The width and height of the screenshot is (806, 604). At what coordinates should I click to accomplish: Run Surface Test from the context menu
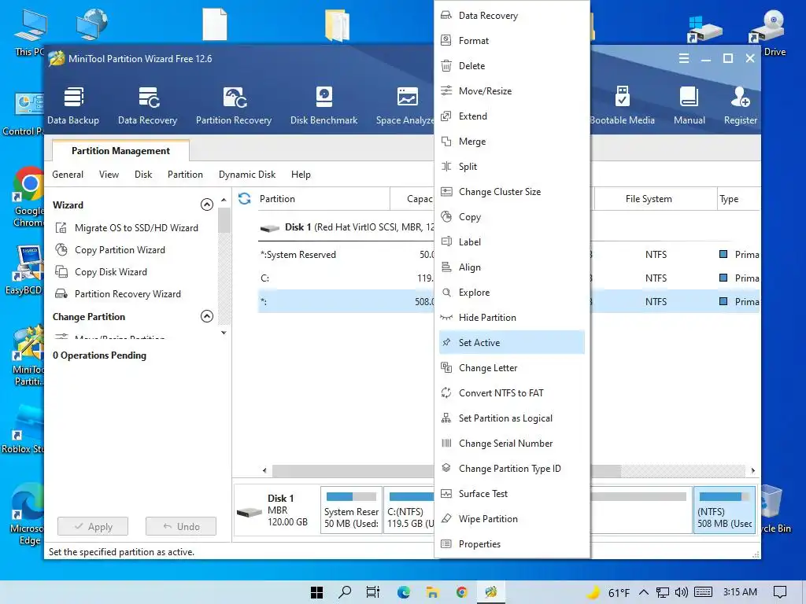[x=512, y=494]
